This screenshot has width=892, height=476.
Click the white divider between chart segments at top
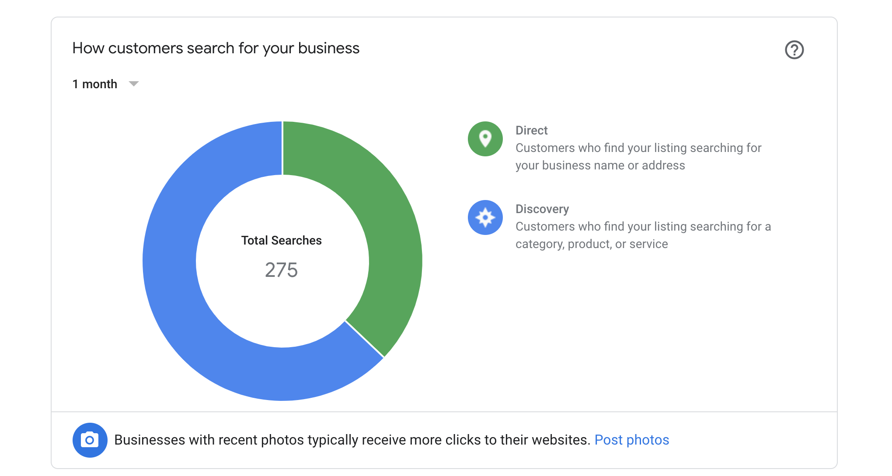(x=282, y=148)
